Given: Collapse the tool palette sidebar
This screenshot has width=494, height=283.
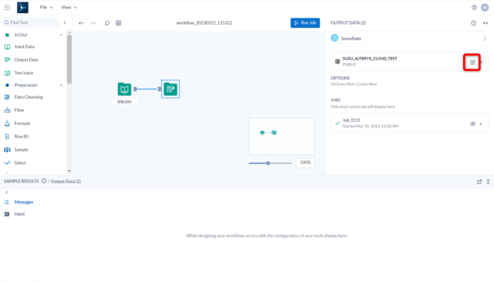Looking at the screenshot, I should 65,22.
